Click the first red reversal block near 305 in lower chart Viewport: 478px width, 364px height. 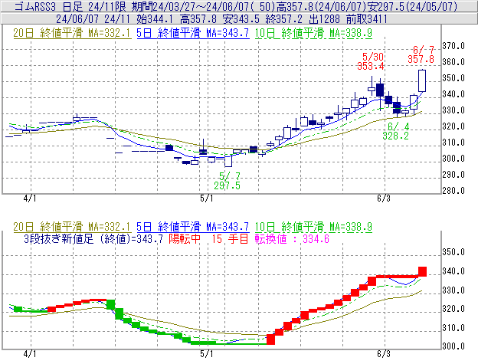pyautogui.click(x=270, y=339)
